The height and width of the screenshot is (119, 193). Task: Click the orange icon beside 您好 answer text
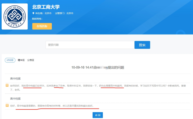pyautogui.click(x=7, y=105)
